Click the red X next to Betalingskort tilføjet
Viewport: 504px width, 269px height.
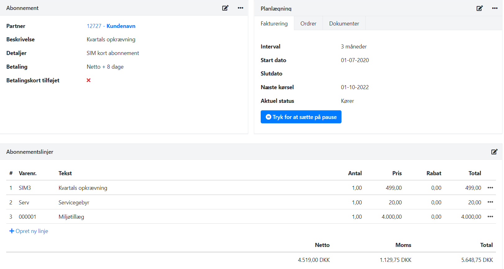point(89,80)
